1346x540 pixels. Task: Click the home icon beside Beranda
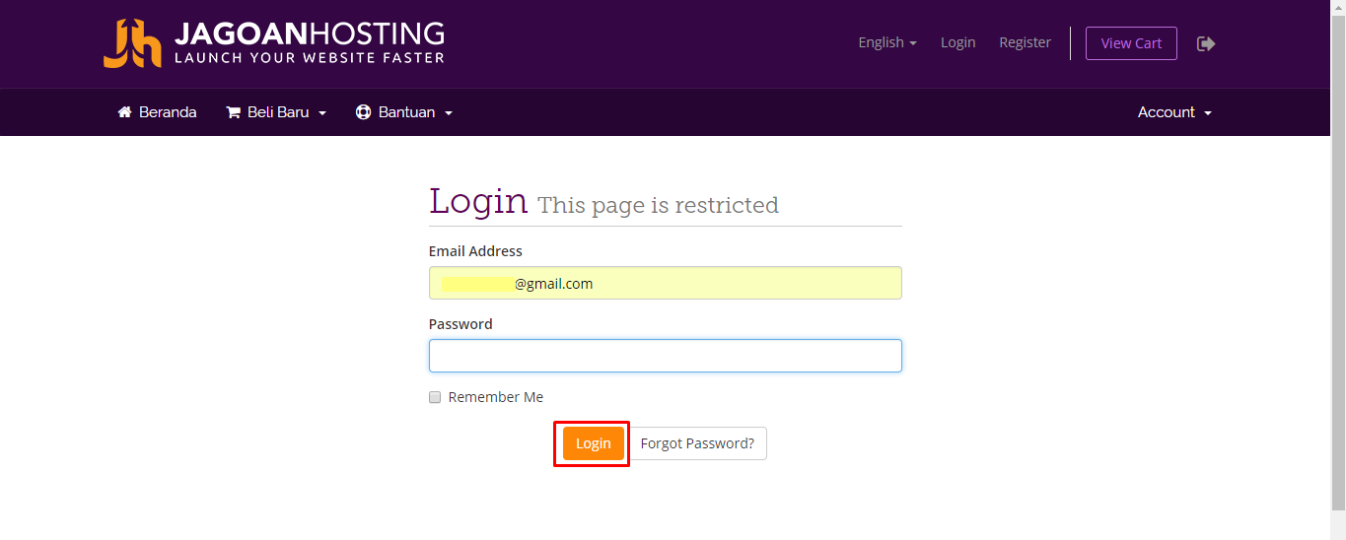point(124,112)
